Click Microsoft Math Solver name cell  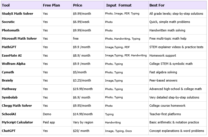tap(19, 38)
